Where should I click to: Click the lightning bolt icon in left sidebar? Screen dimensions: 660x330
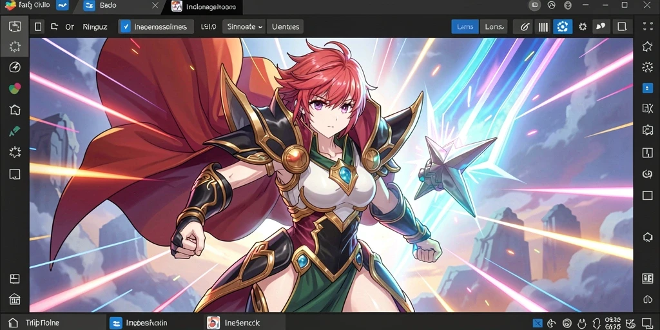coord(14,67)
